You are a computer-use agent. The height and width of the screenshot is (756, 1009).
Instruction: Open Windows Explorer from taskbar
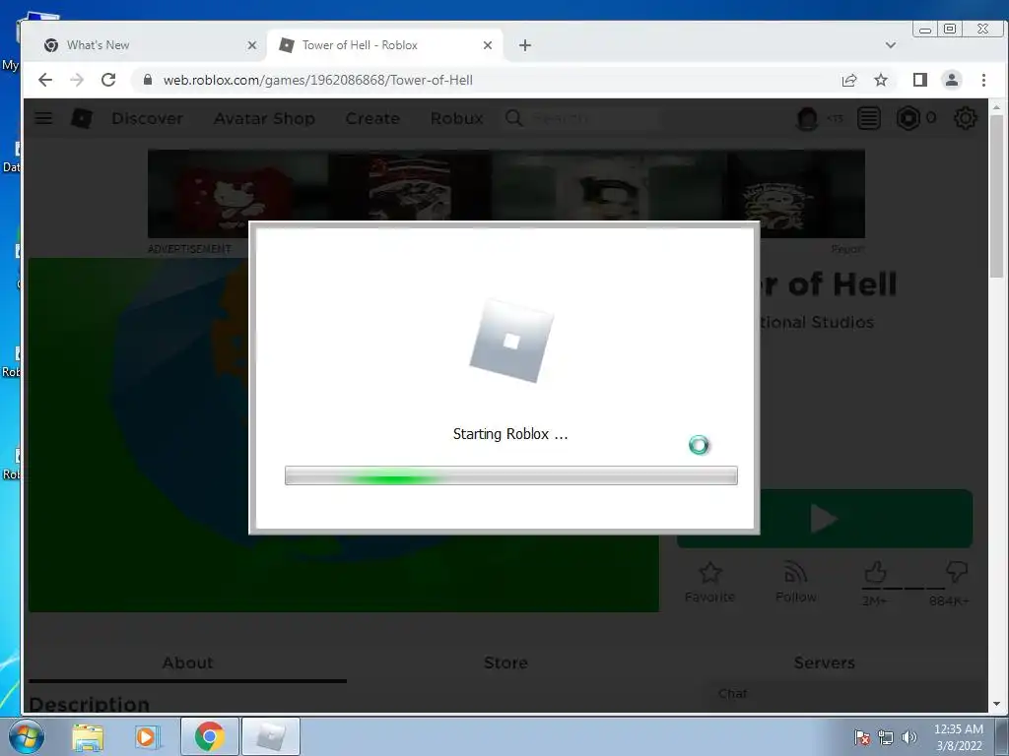click(x=88, y=736)
